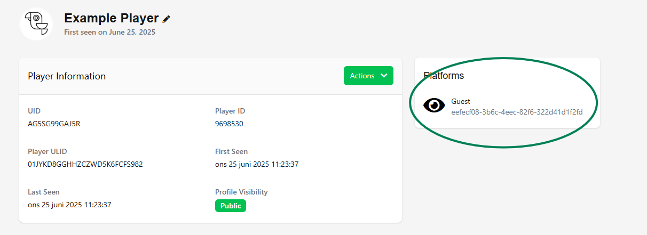The width and height of the screenshot is (647, 235).
Task: Click the Player ULID field label
Action: point(48,151)
